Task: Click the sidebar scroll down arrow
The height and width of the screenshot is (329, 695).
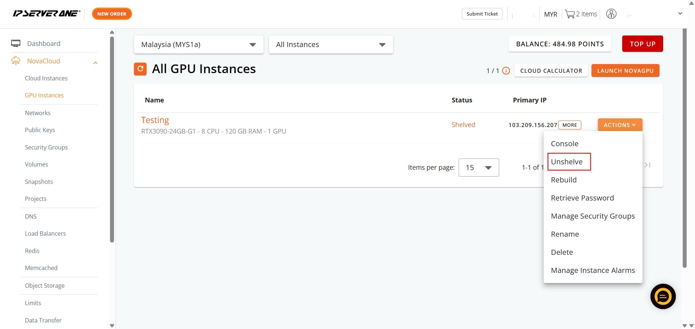Action: coord(112,325)
